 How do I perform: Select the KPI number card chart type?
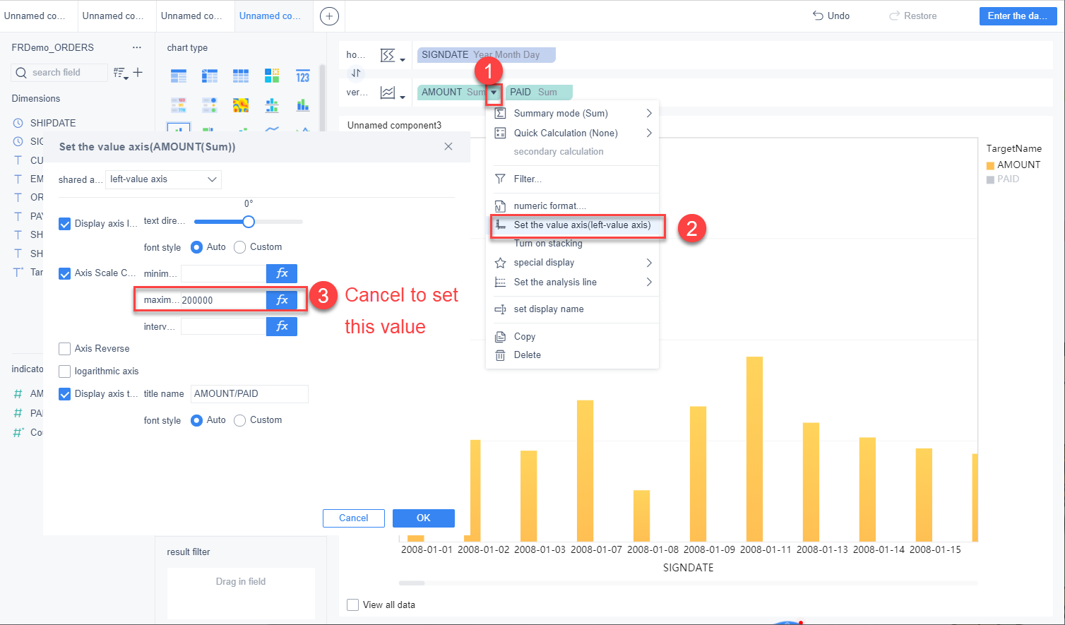303,76
